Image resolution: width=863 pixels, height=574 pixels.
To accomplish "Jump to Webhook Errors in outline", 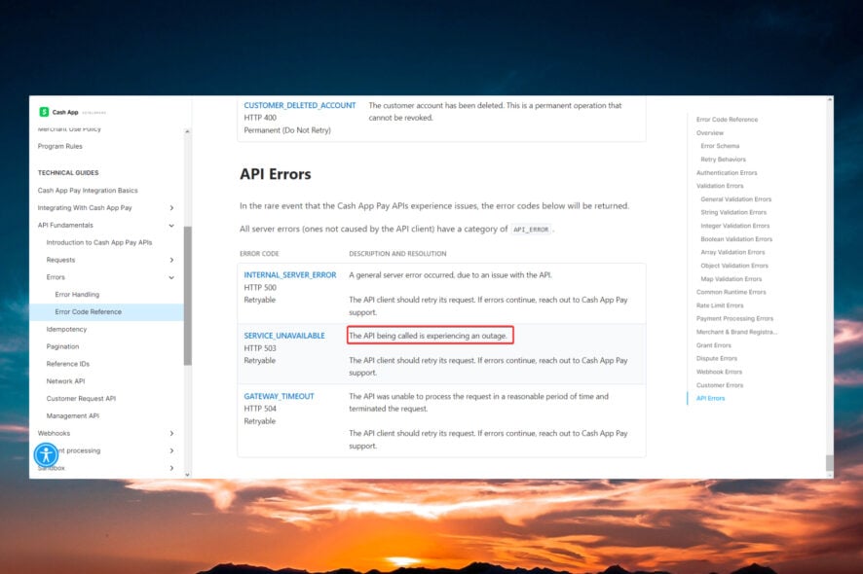I will point(719,372).
